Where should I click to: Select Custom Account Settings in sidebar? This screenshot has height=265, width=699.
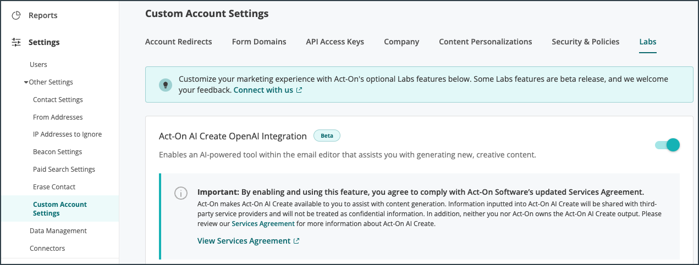tap(60, 209)
